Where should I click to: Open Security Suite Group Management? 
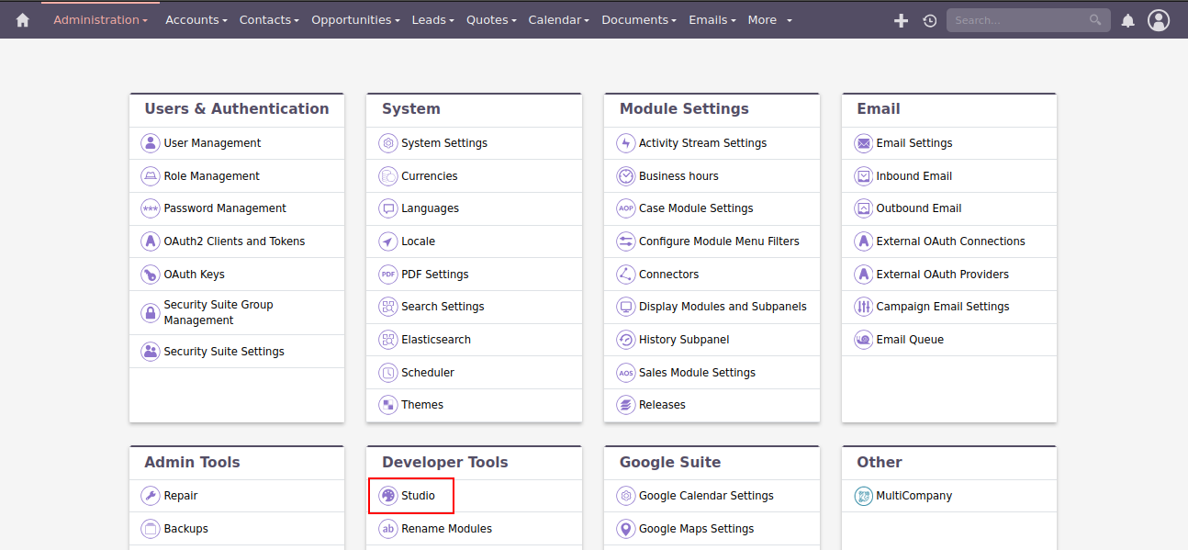[x=219, y=312]
